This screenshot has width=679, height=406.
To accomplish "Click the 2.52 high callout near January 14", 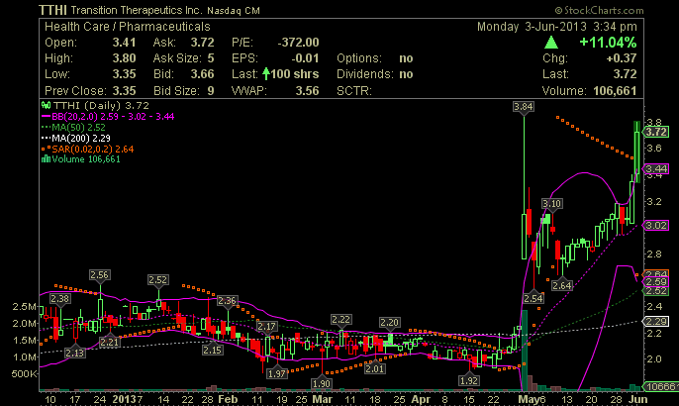I will (157, 280).
